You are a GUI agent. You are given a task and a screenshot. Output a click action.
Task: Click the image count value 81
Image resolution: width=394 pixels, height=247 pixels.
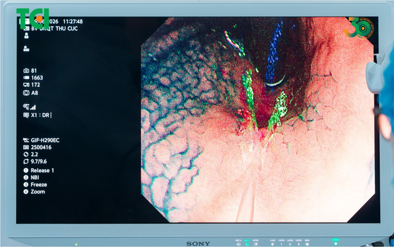pyautogui.click(x=34, y=71)
